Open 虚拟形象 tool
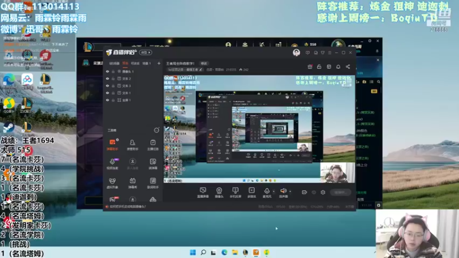 [112, 183]
